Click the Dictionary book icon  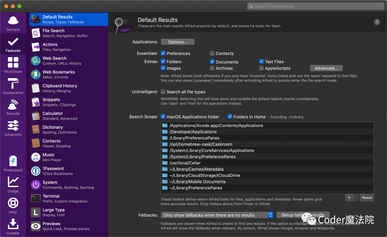pyautogui.click(x=36, y=129)
